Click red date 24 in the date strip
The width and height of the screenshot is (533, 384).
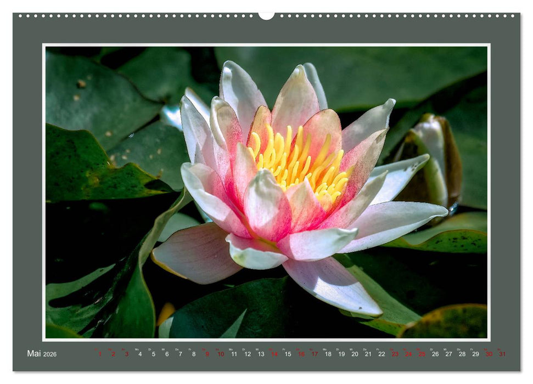click(x=408, y=354)
